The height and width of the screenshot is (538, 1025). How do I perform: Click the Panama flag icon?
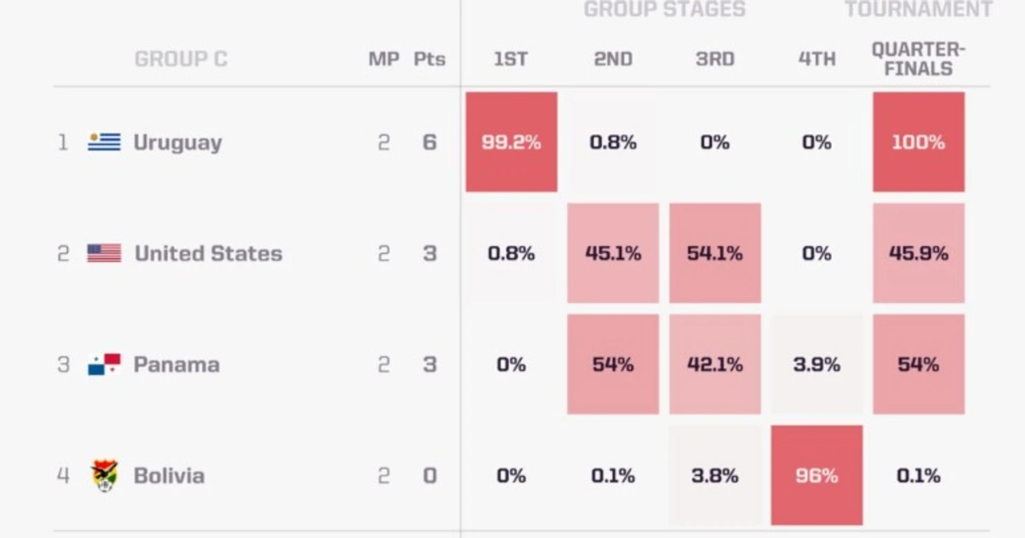click(x=104, y=364)
